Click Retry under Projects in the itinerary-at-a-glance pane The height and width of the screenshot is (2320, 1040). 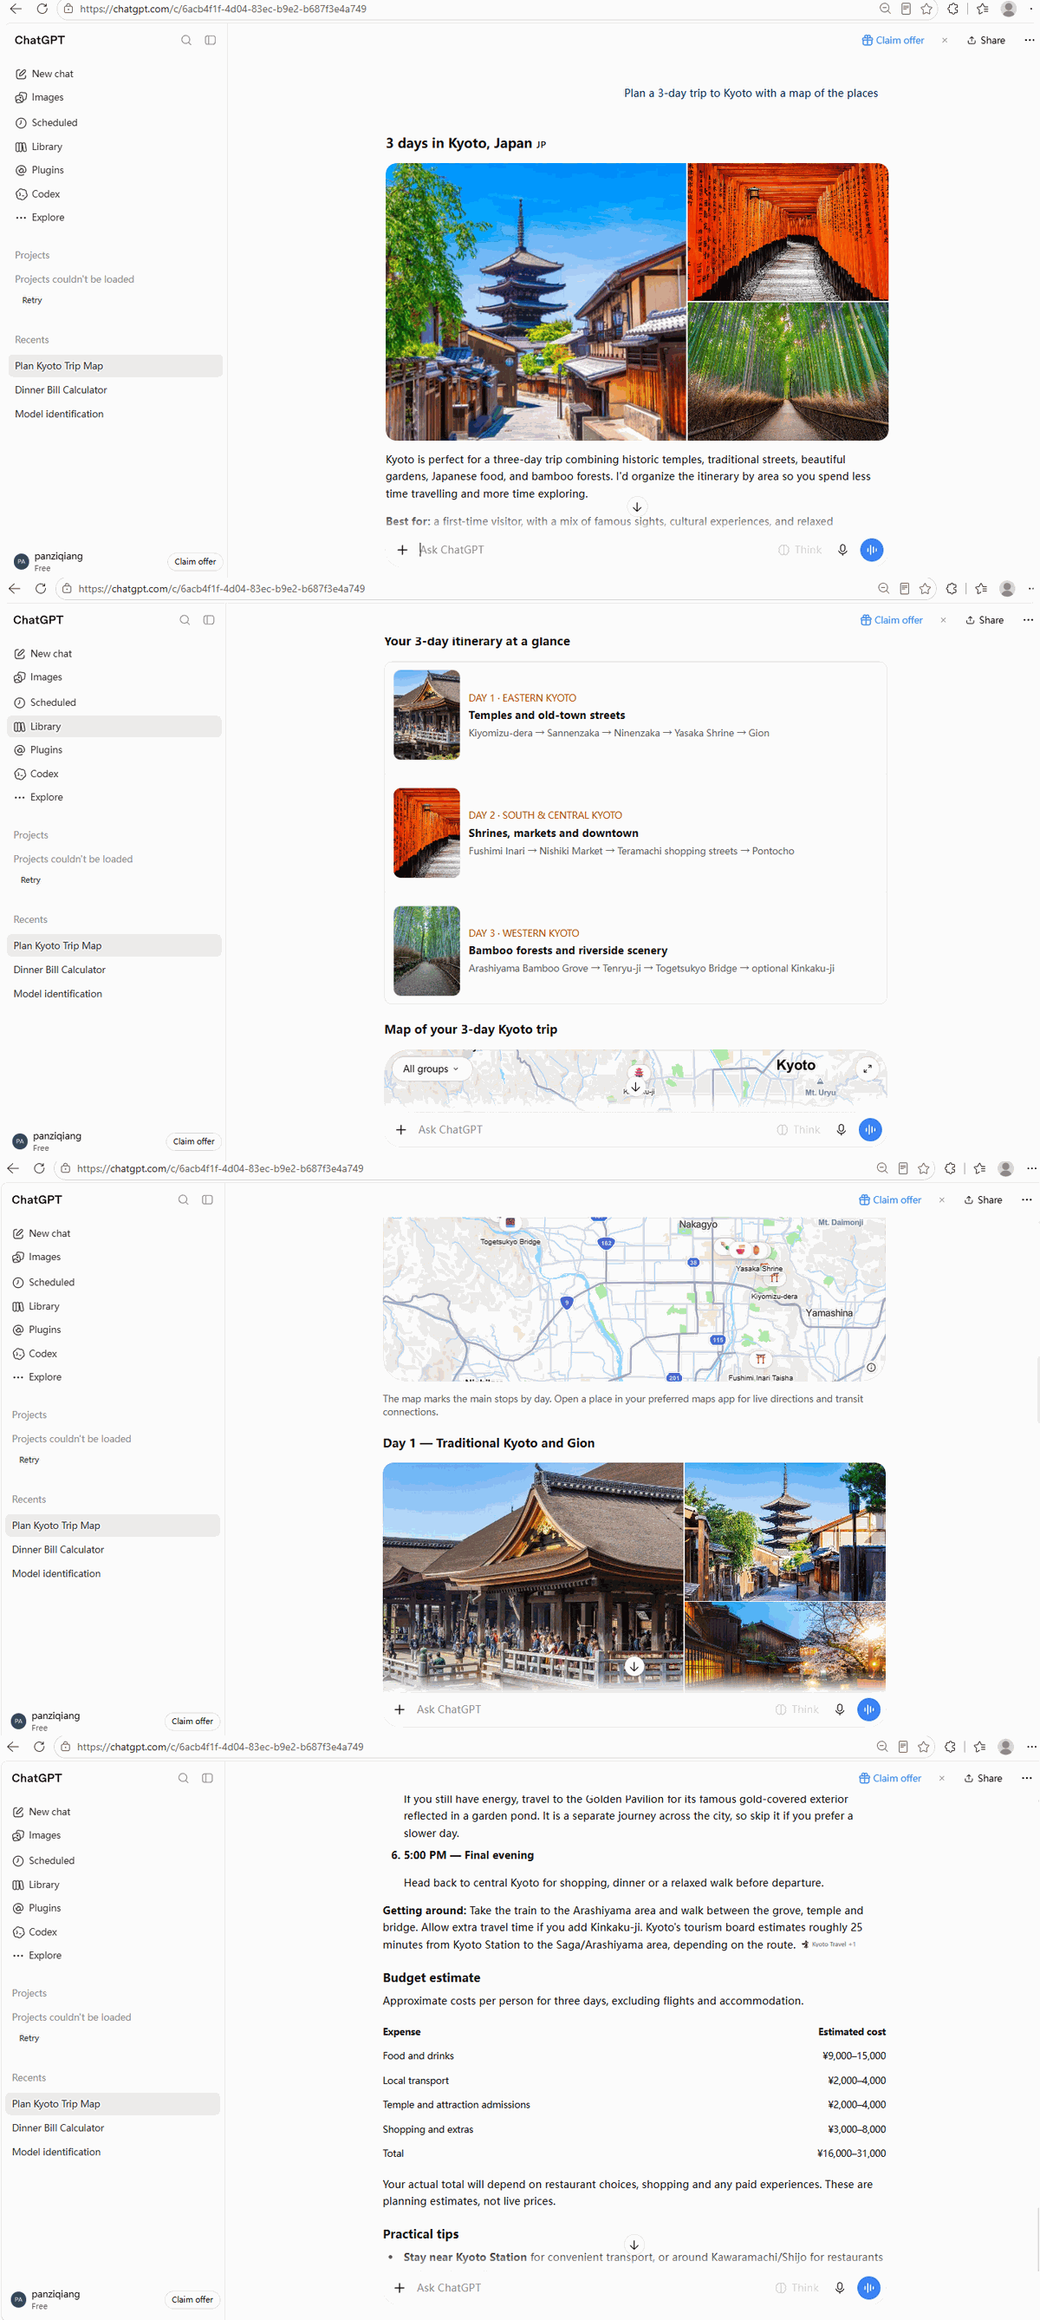point(30,880)
